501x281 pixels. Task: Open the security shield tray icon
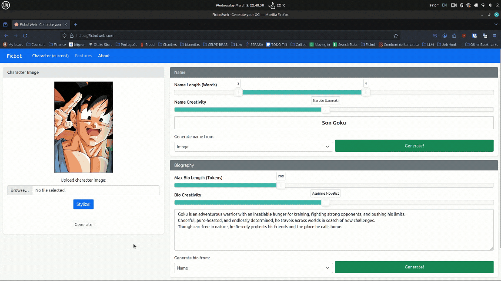tap(468, 5)
